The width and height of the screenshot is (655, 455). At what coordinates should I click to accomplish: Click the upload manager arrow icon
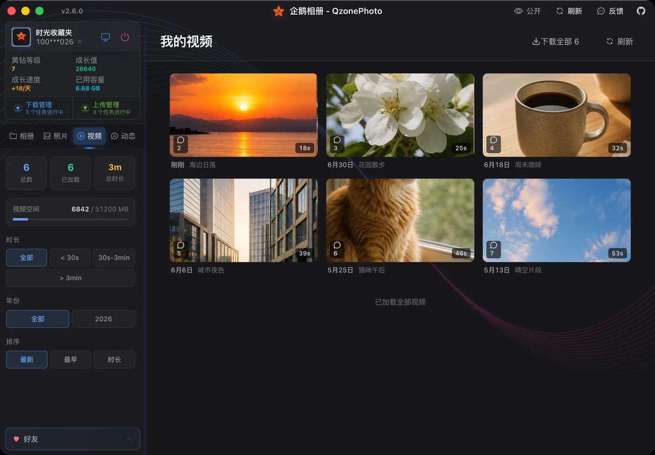(x=85, y=108)
